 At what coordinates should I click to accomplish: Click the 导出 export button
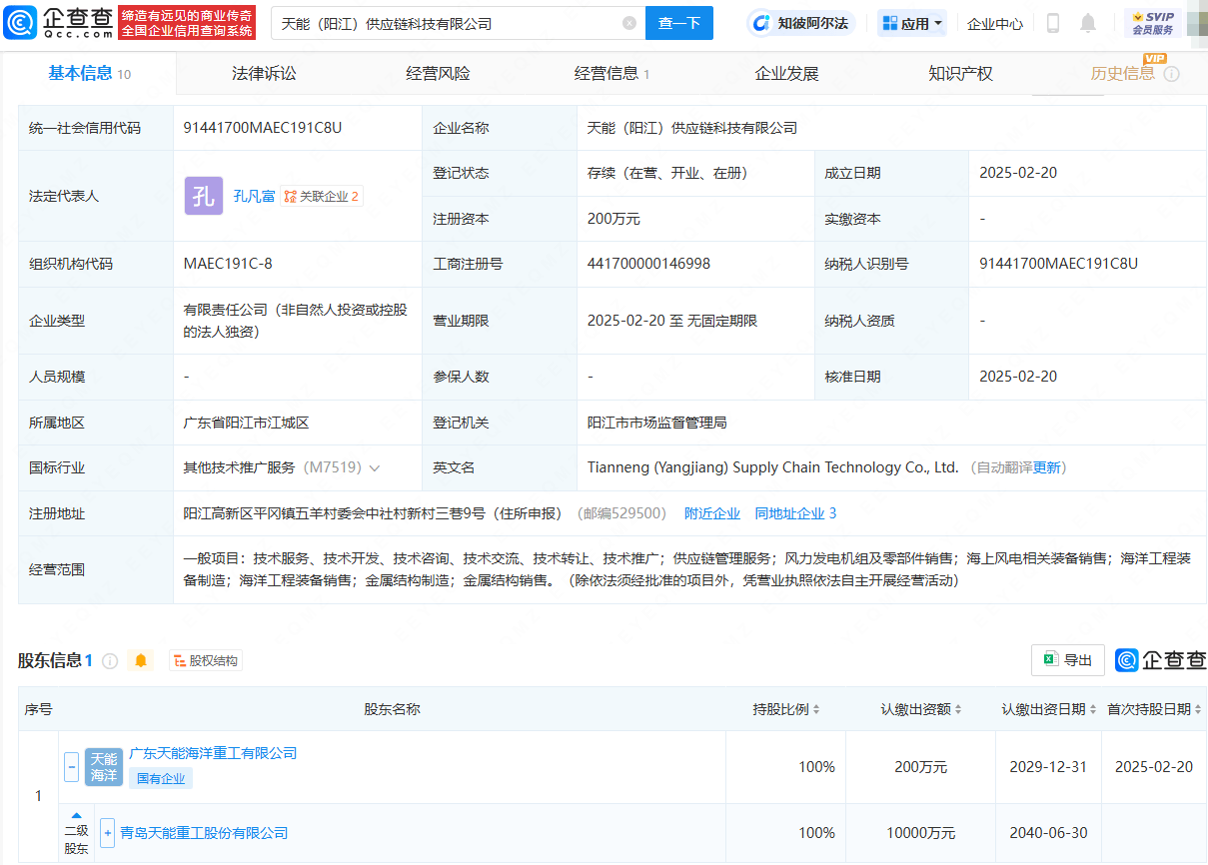1068,659
